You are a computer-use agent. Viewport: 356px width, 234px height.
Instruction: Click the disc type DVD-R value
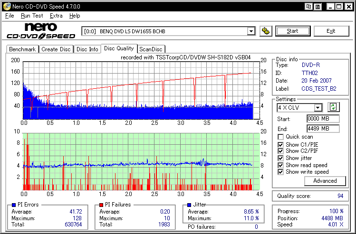(310, 65)
